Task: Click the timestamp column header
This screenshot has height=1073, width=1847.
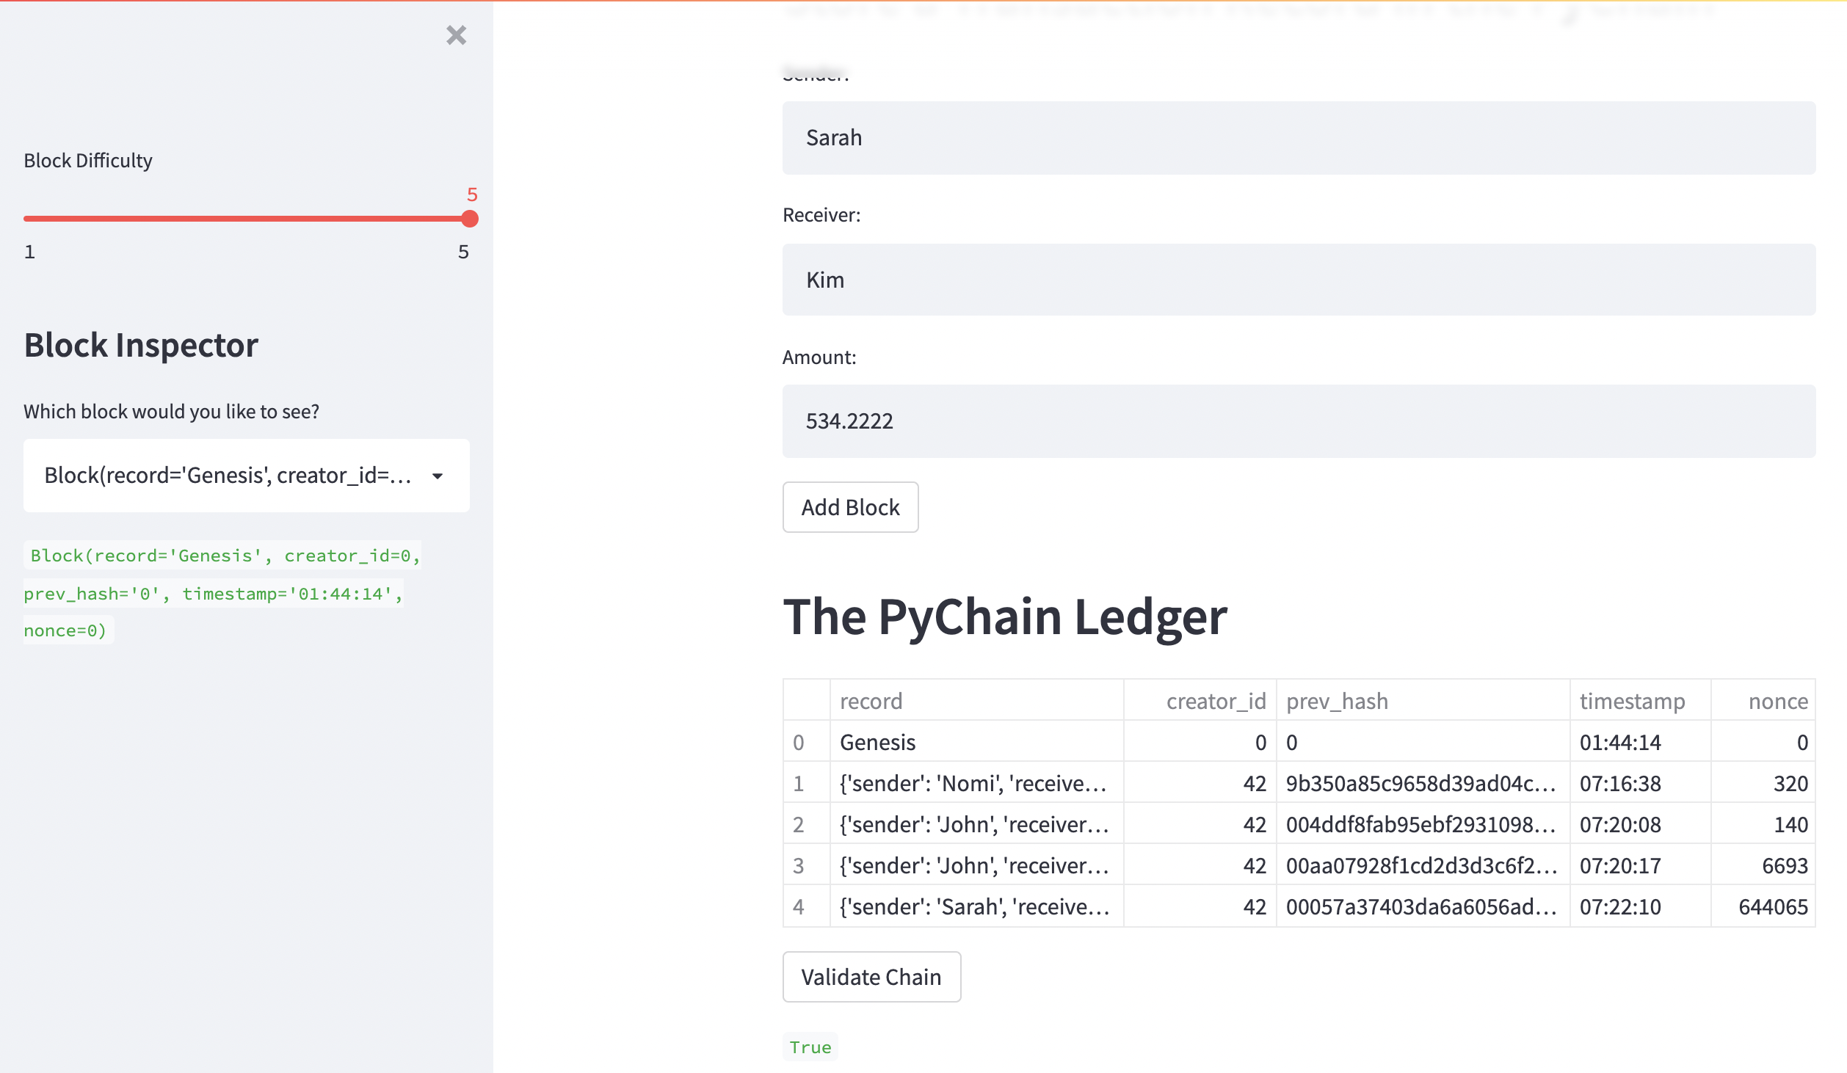Action: point(1640,701)
